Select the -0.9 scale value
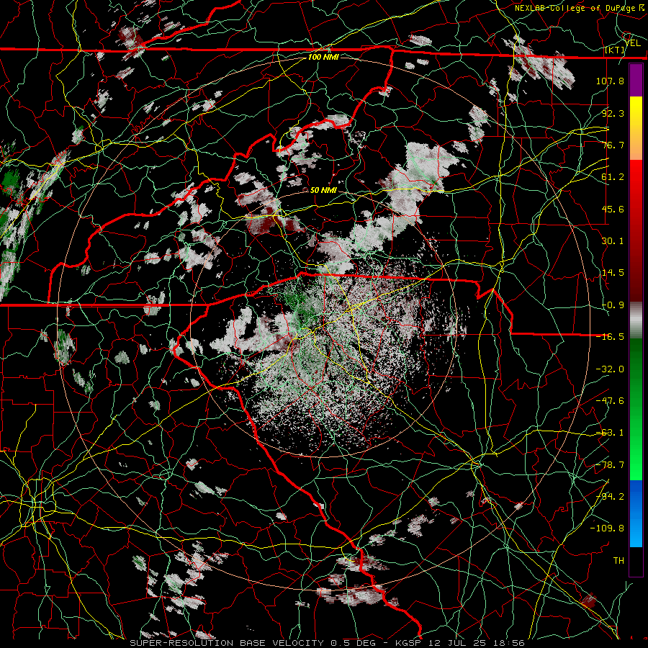The image size is (648, 648). (613, 305)
